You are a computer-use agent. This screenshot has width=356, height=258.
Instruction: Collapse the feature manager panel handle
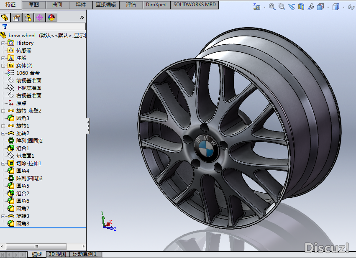click(x=88, y=126)
